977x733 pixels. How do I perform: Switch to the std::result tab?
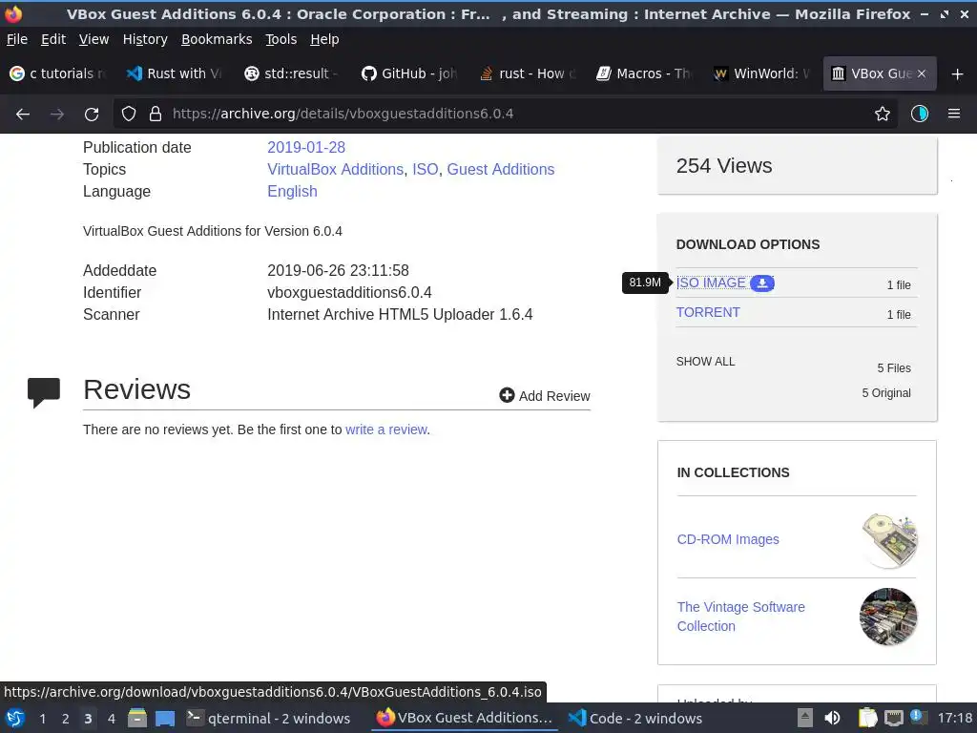tap(292, 73)
